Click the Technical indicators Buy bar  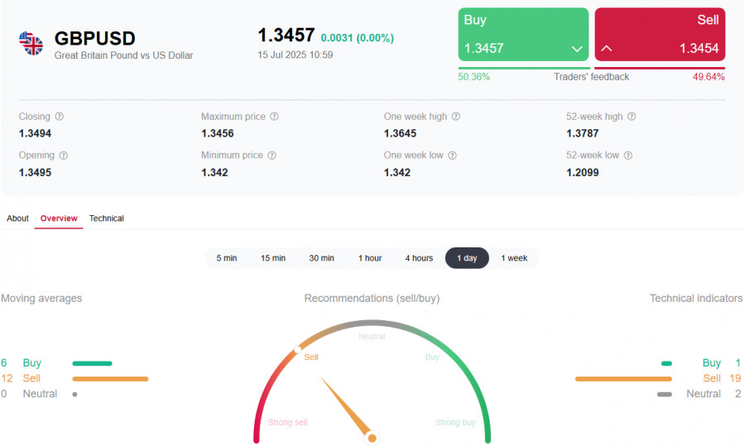click(x=666, y=363)
